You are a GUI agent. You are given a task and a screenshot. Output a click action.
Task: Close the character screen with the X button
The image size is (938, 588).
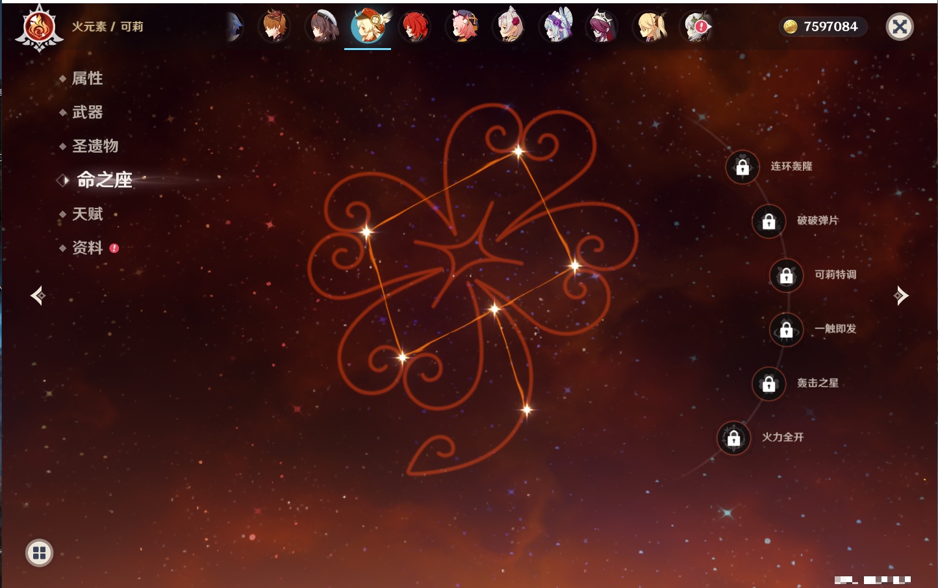coord(900,27)
